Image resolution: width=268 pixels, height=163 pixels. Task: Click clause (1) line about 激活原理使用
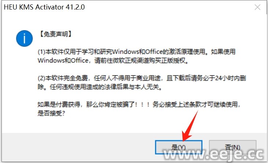pos(137,52)
